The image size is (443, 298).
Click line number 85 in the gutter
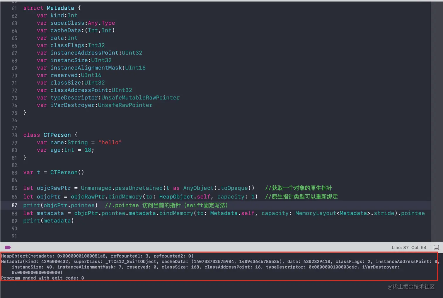14,188
